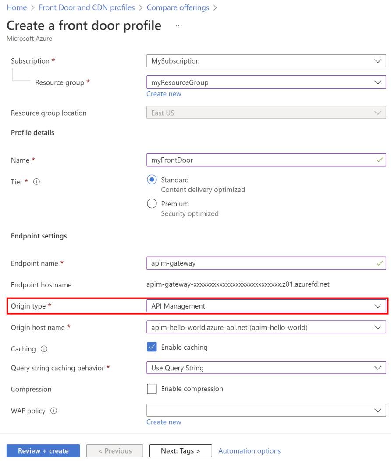Select the Premium tier radio button
The height and width of the screenshot is (461, 391).
(152, 204)
